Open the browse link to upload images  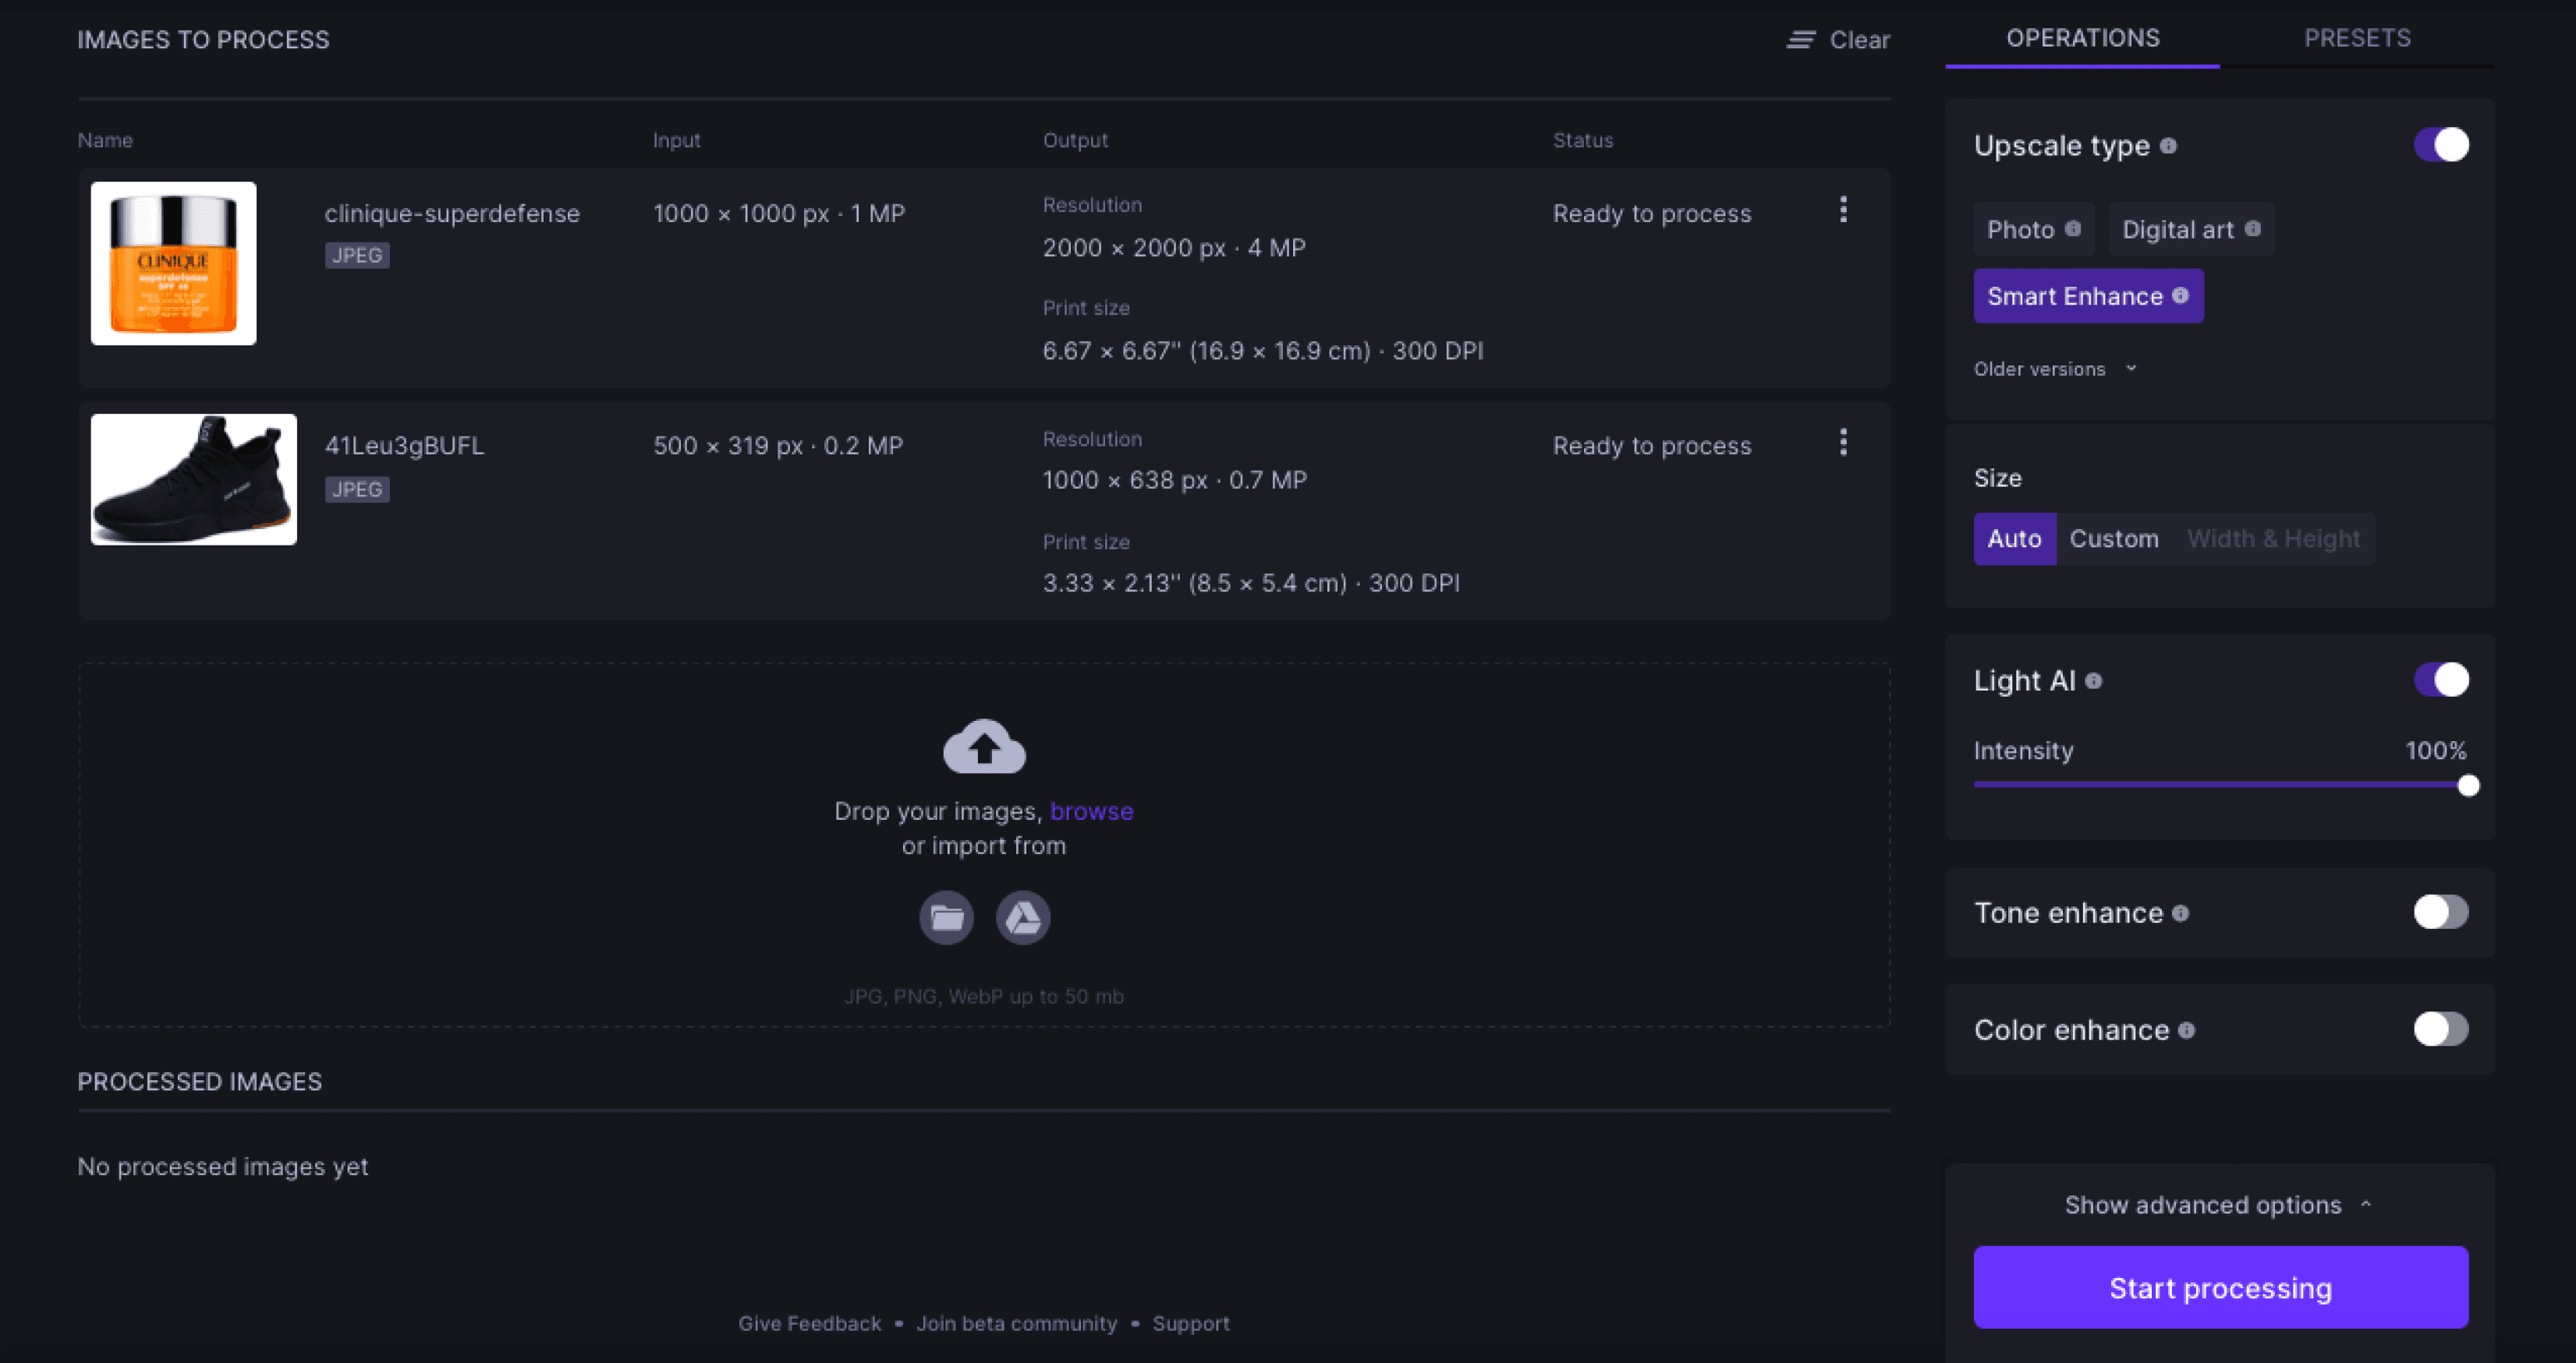click(1092, 810)
